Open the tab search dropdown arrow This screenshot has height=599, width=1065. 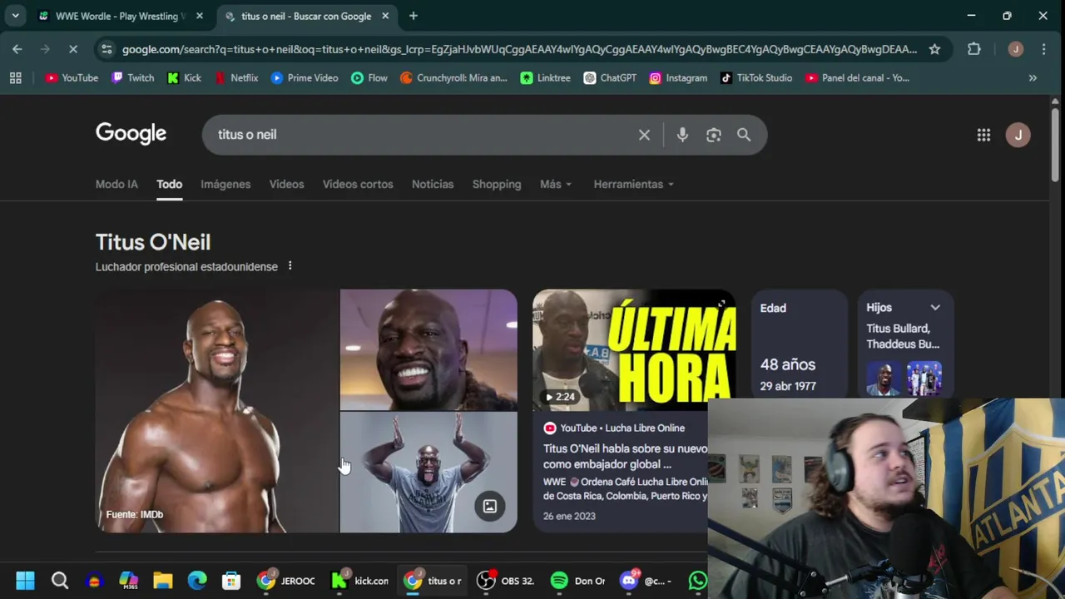(x=15, y=16)
